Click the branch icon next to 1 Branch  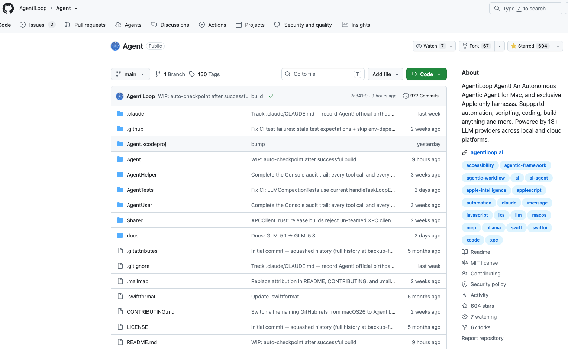coord(158,74)
